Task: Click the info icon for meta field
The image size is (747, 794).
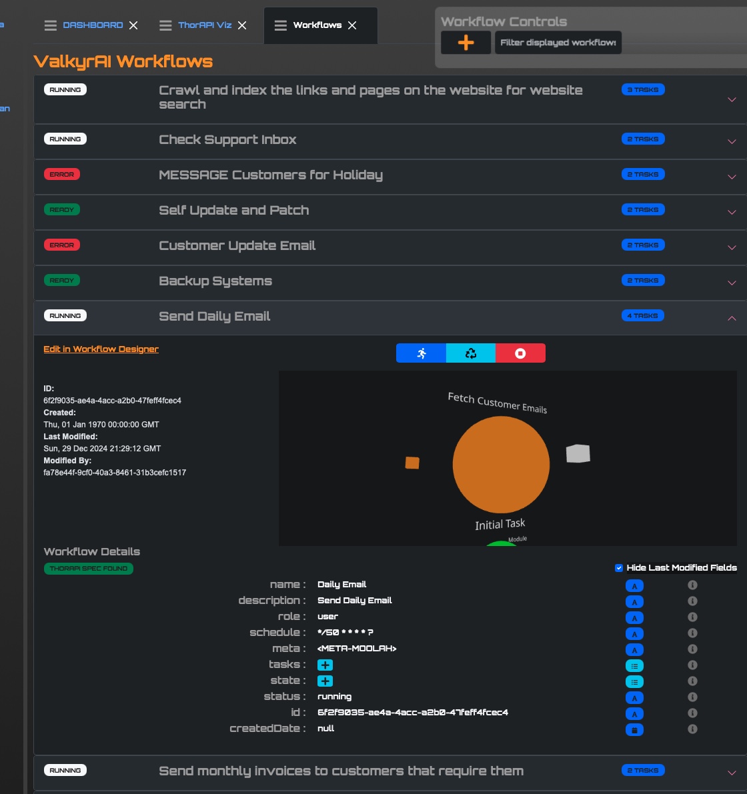Action: 692,649
